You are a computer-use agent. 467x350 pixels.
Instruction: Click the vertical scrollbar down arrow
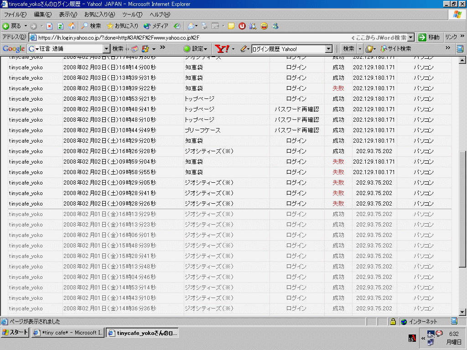point(462,312)
